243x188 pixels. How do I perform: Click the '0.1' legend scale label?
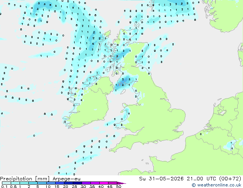pyautogui.click(x=4, y=186)
